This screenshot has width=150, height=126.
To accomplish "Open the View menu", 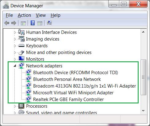I will coord(41,15).
